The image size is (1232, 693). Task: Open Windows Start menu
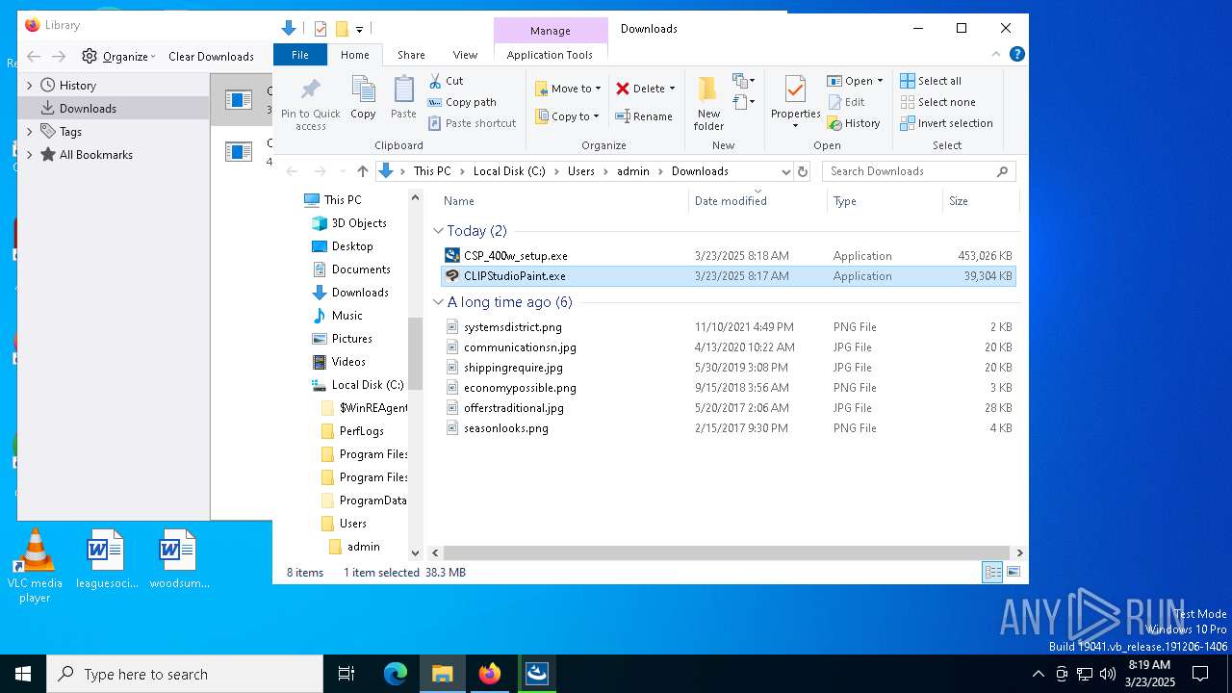click(x=23, y=674)
